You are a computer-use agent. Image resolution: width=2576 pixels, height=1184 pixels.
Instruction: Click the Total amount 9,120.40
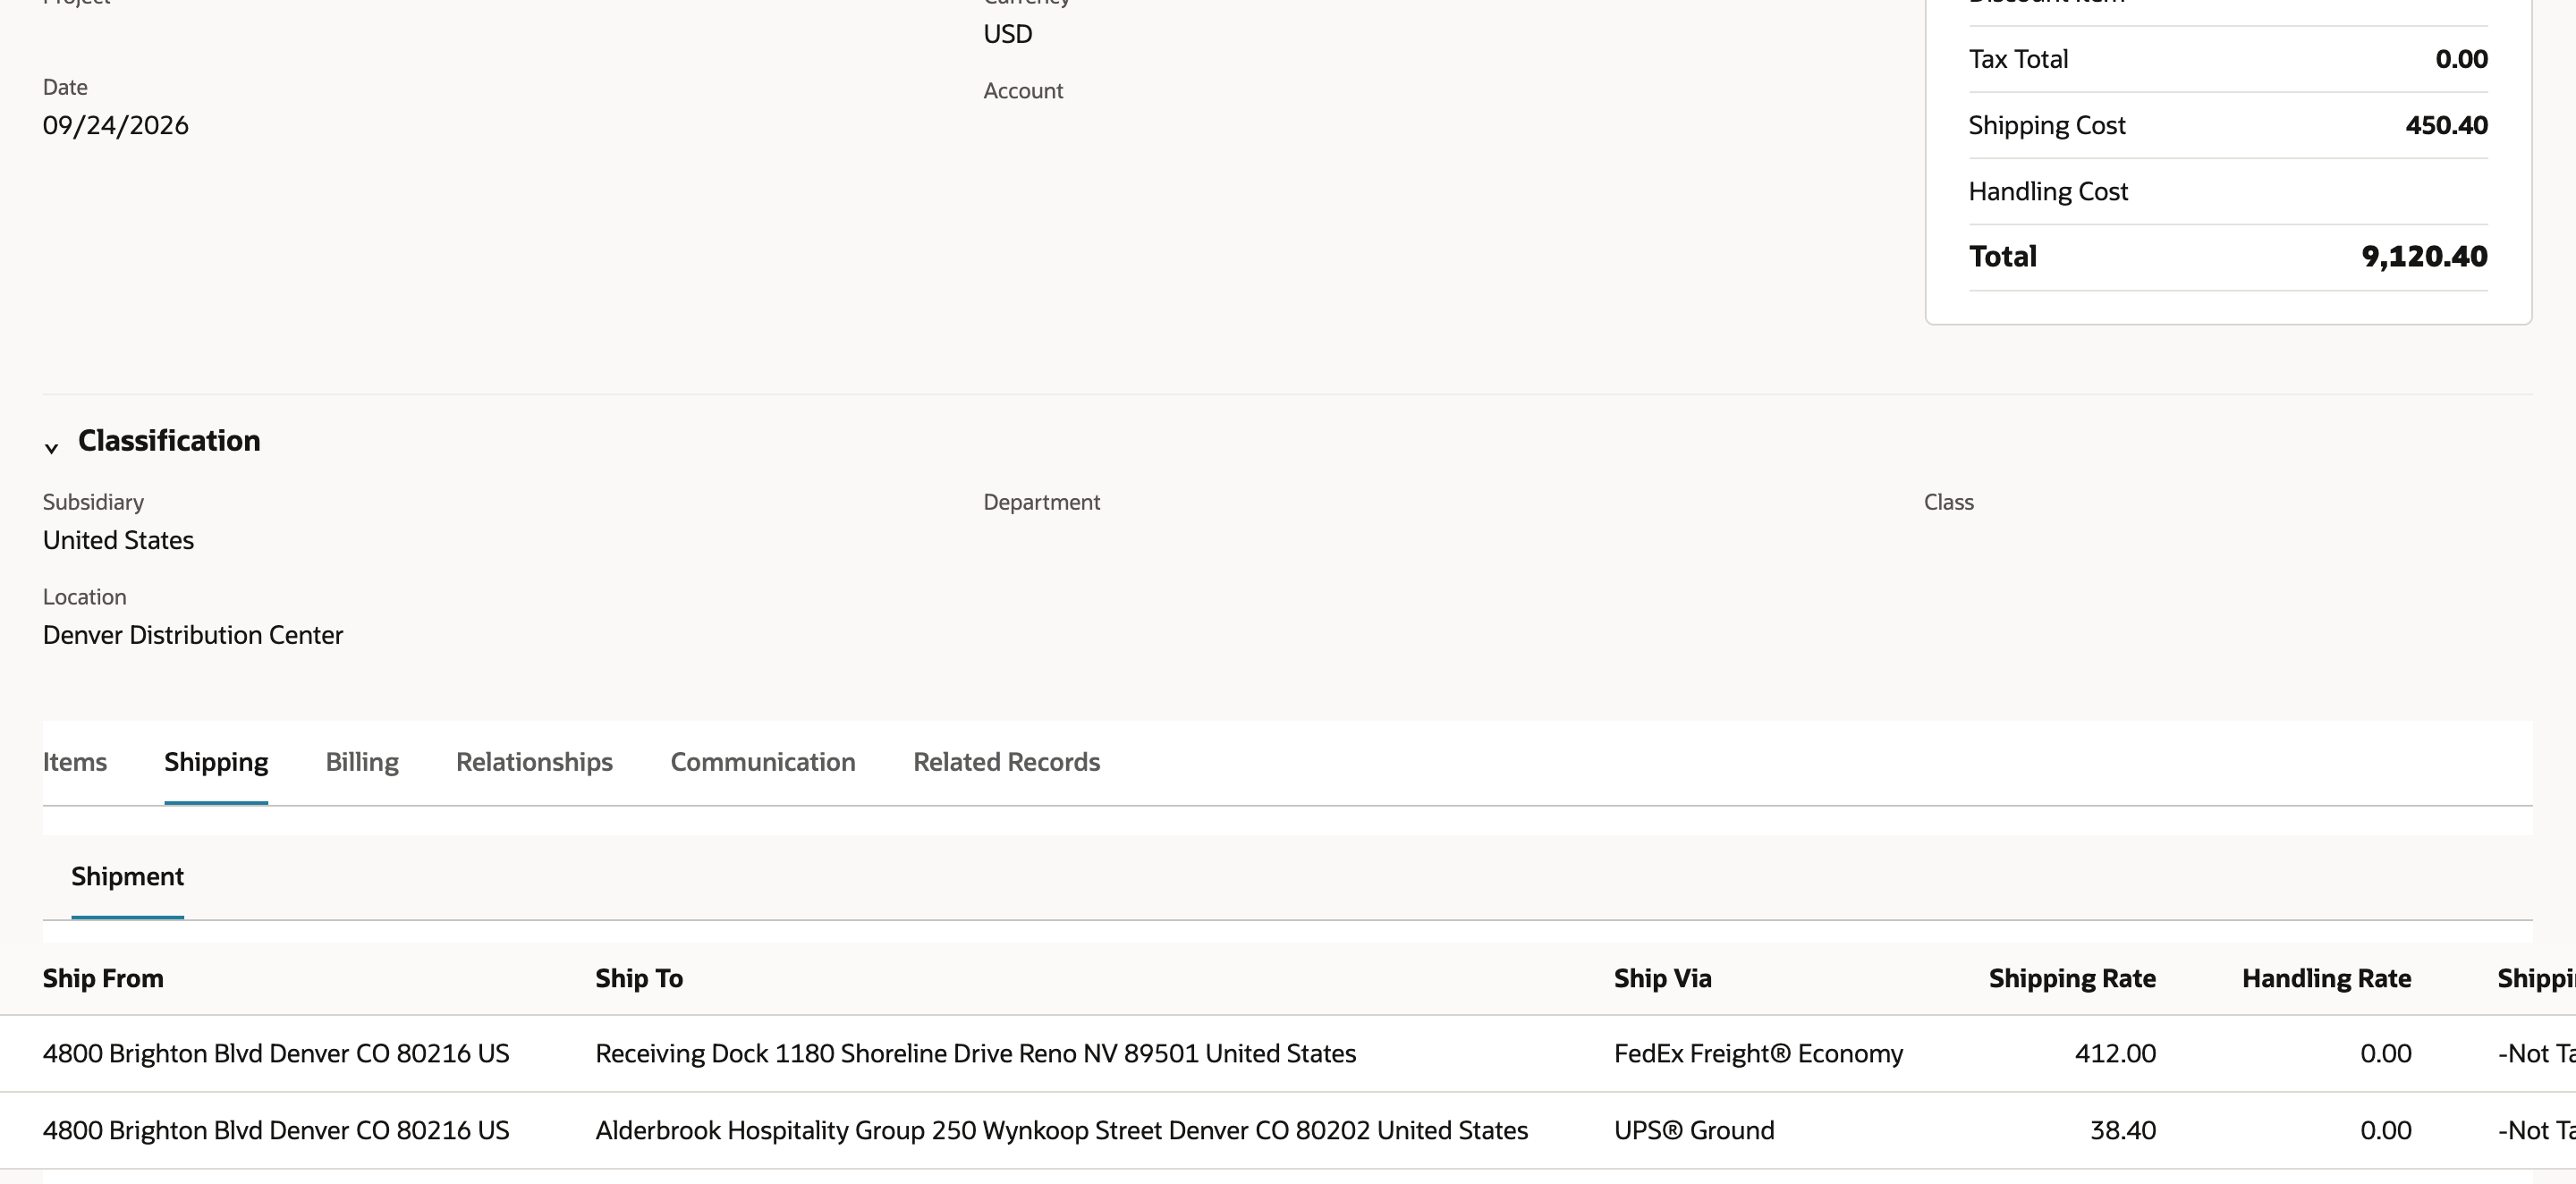point(2424,257)
